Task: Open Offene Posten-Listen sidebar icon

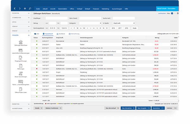Action: pyautogui.click(x=21, y=89)
